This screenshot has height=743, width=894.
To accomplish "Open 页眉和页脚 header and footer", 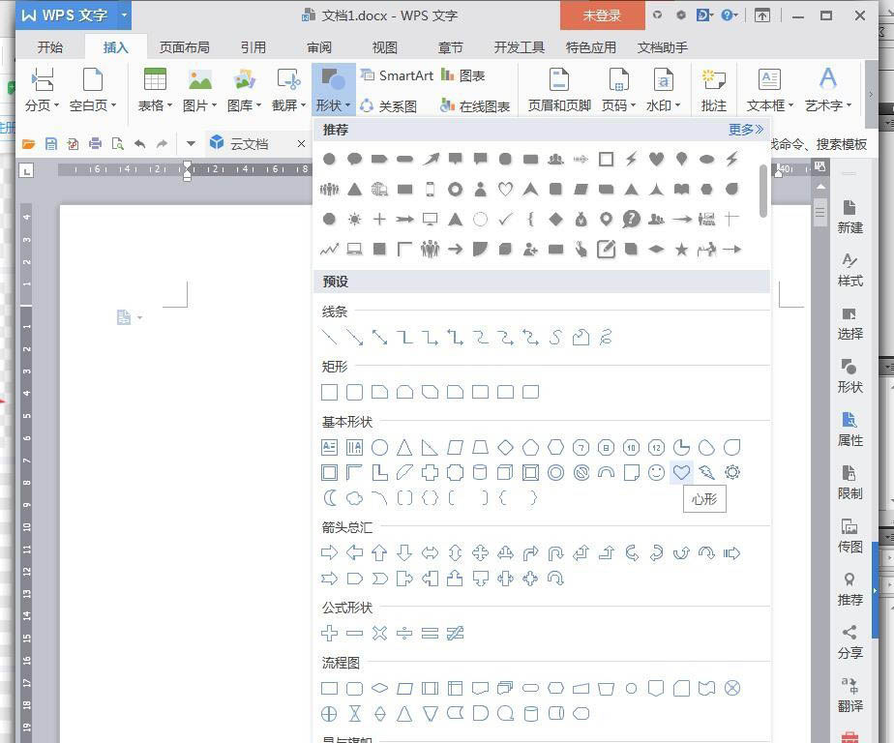I will pos(559,90).
